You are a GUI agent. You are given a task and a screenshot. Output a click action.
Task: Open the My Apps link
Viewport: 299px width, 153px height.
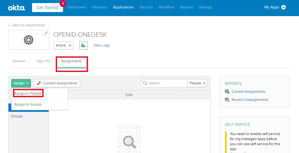click(x=272, y=7)
